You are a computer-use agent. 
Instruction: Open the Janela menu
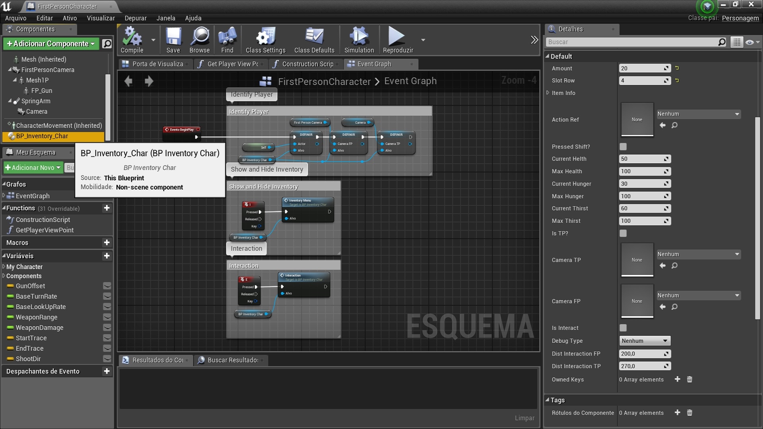[166, 18]
